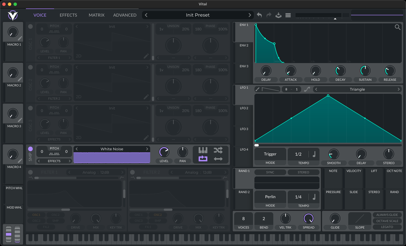
Task: Turn off the SMP sampler power button
Action: 30,149
